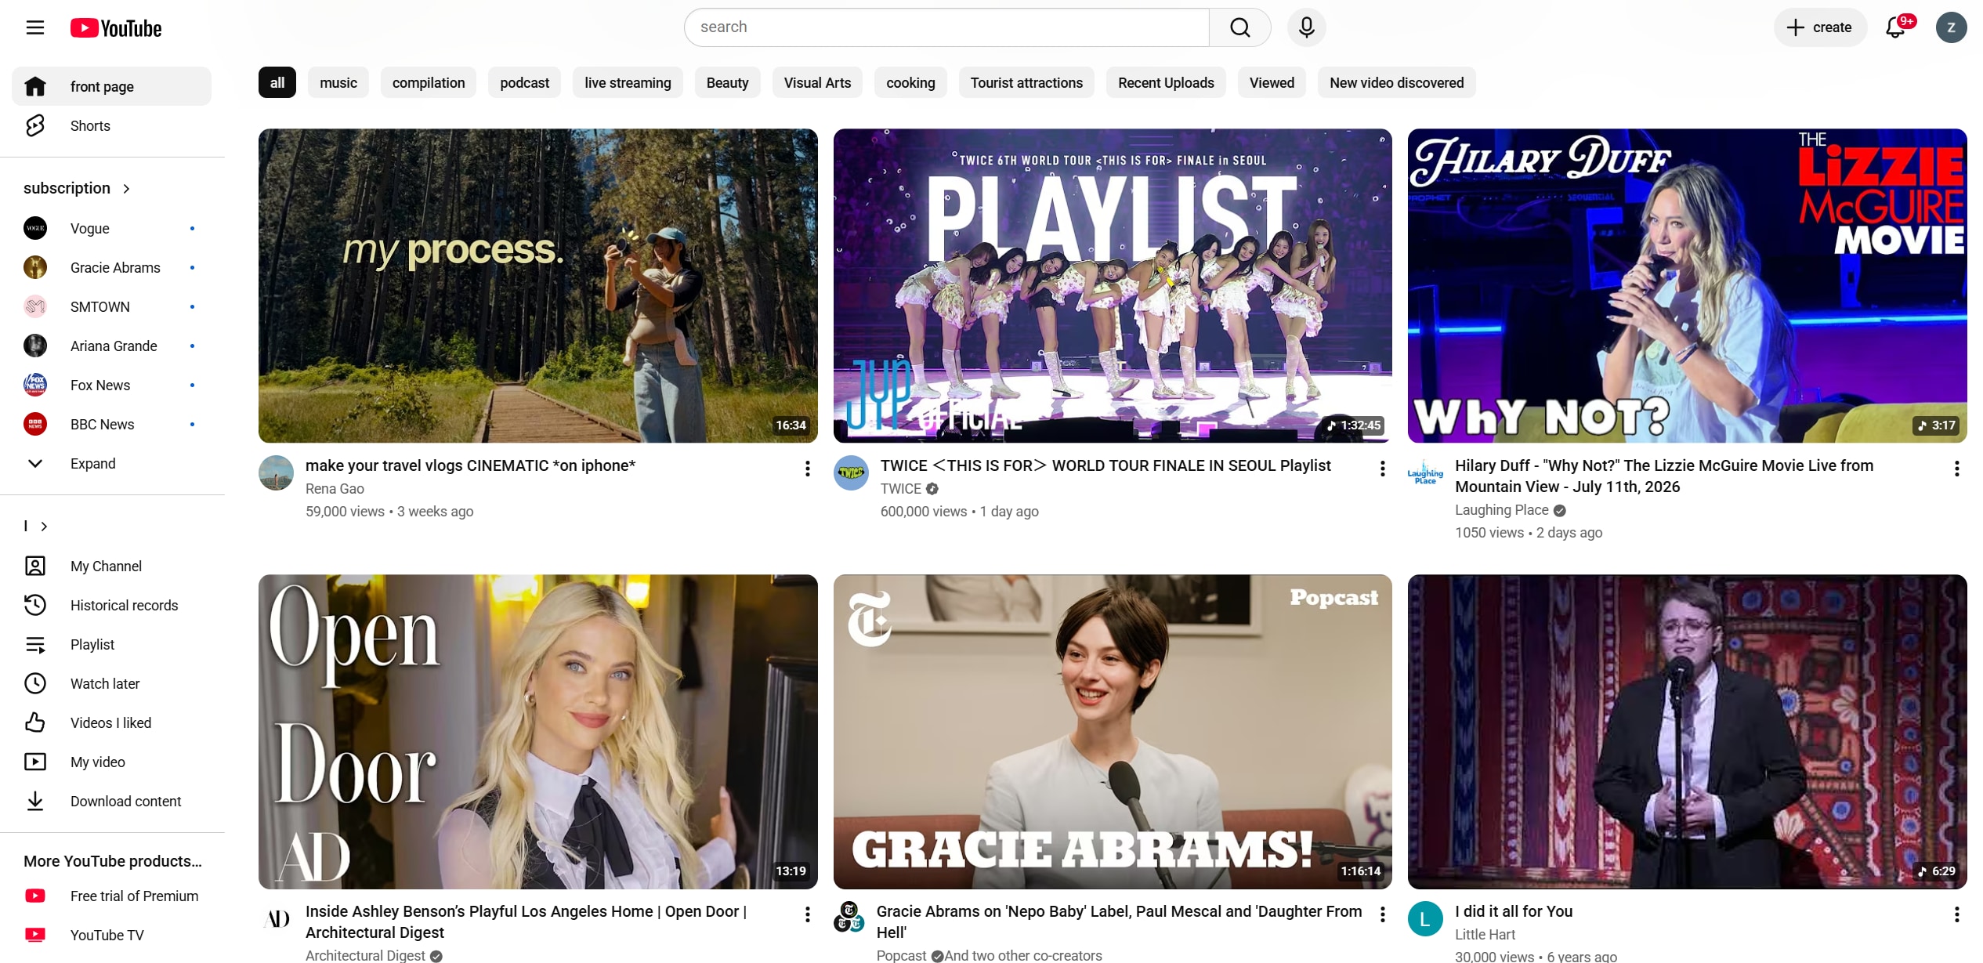1983x963 pixels.
Task: Select the Beauty filter chip
Action: [x=727, y=83]
